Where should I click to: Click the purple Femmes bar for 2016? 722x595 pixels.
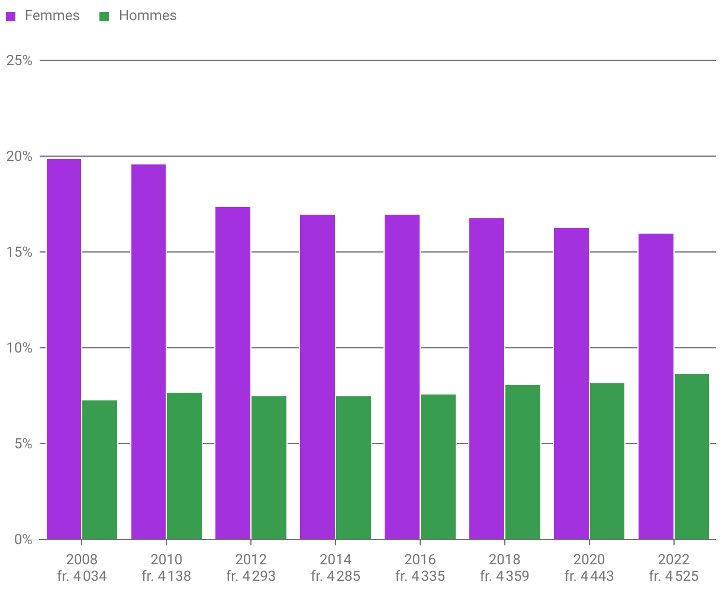(x=402, y=377)
